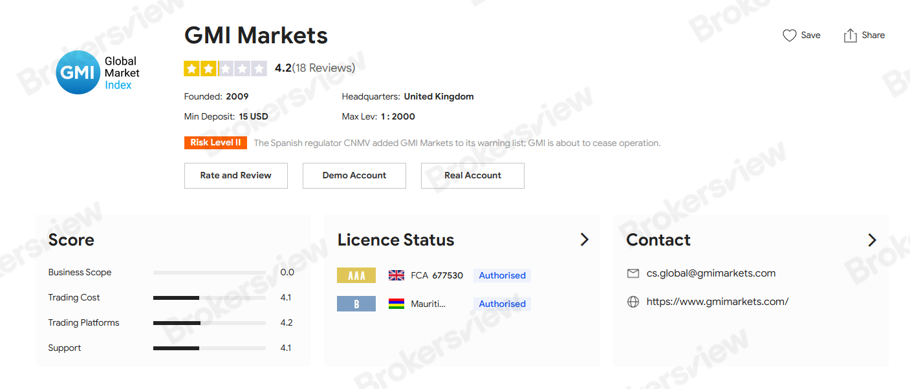Expand the Contact section chevron
The width and height of the screenshot is (910, 389).
[x=872, y=240]
